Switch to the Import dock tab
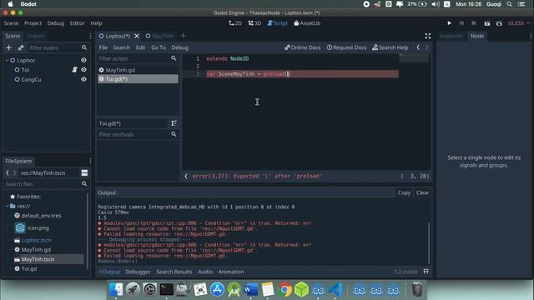The height and width of the screenshot is (300, 534). click(36, 36)
